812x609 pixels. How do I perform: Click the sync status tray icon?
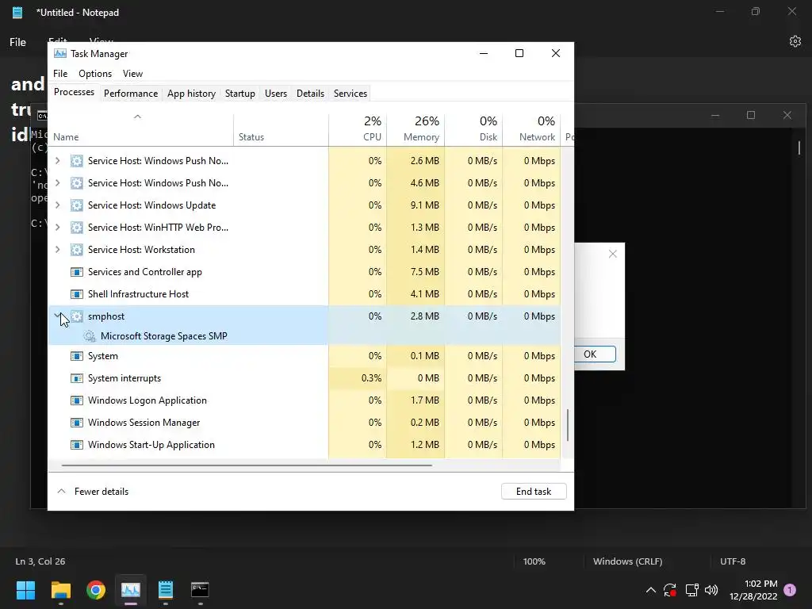pyautogui.click(x=670, y=590)
